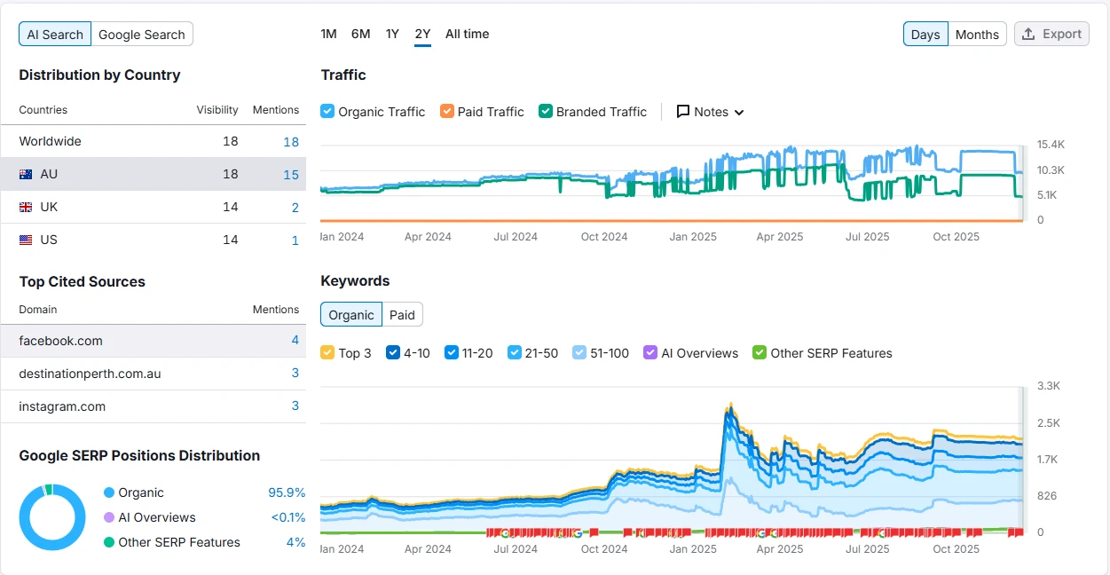The image size is (1110, 575).
Task: Click the Organic legend dot in SERP distribution
Action: pyautogui.click(x=109, y=493)
